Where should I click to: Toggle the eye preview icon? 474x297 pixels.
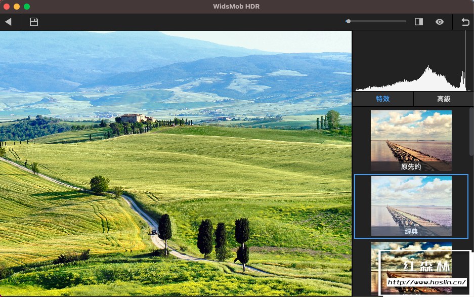click(440, 22)
